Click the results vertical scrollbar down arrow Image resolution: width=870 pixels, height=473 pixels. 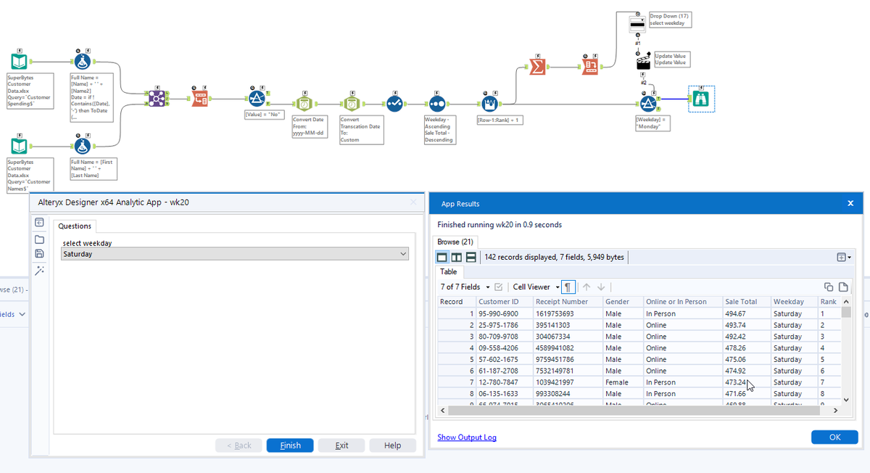846,399
